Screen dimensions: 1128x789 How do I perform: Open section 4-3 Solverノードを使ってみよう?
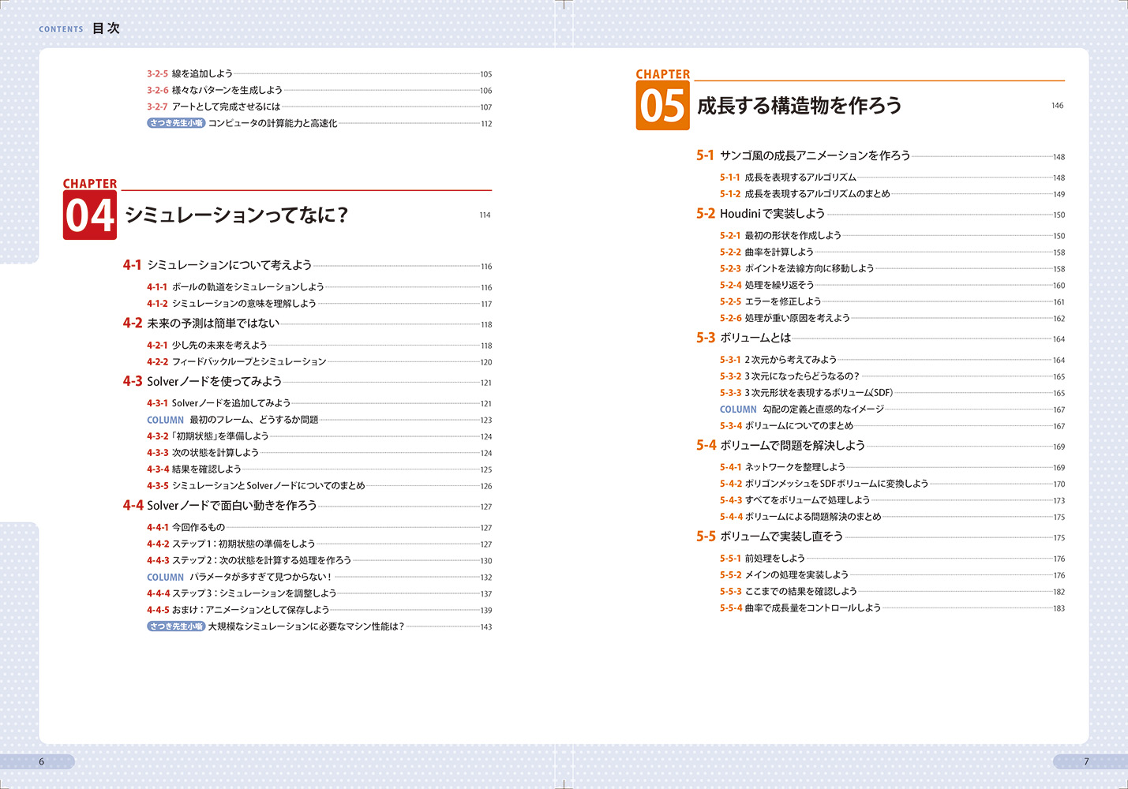tap(214, 381)
